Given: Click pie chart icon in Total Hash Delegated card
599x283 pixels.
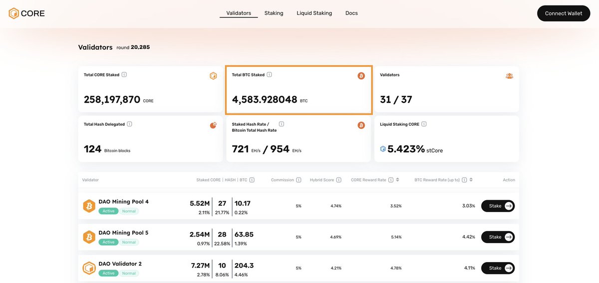Looking at the screenshot, I should tap(213, 125).
